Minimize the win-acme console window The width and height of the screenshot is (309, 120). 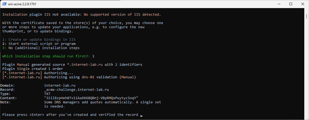pyautogui.click(x=279, y=4)
